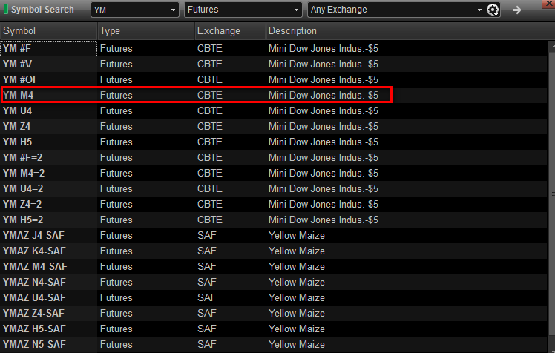Select the YM H5 symbol row
The image size is (555, 353).
[x=273, y=142]
